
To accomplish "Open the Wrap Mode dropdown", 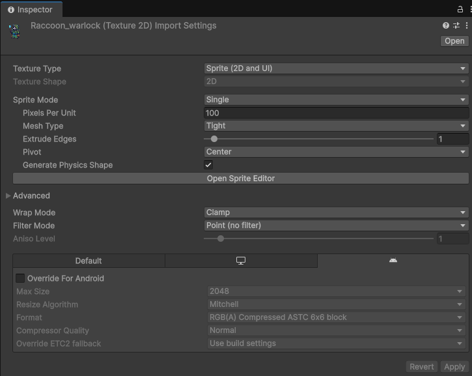I will click(336, 212).
